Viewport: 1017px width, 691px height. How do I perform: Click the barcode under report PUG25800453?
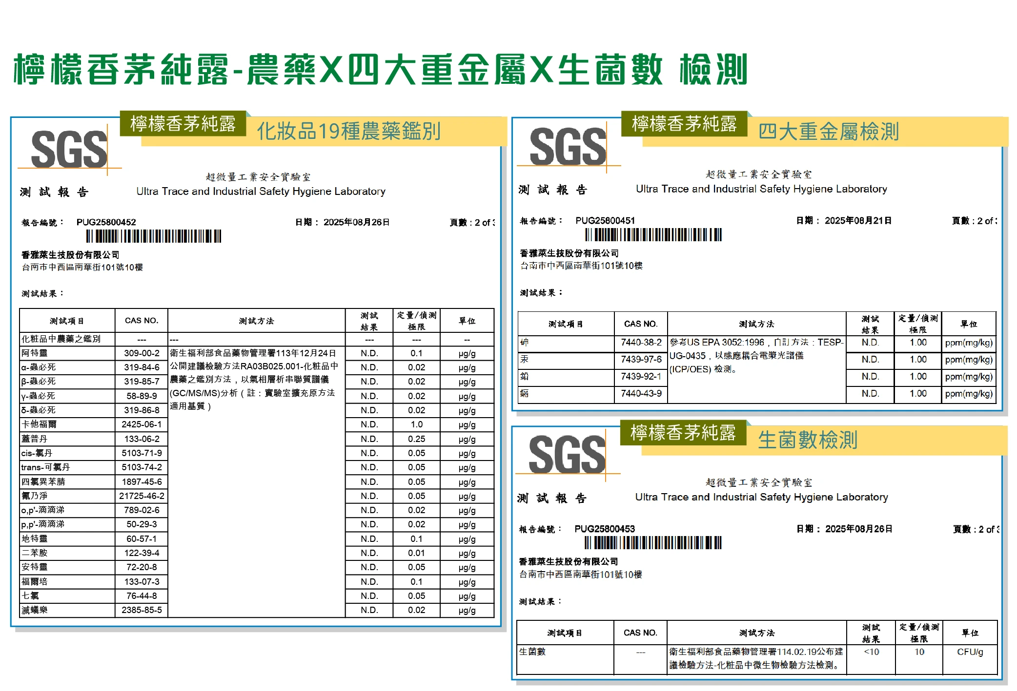[653, 543]
